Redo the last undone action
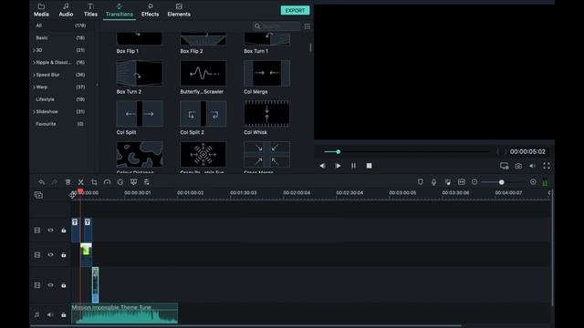Viewport: 584px width, 328px height. coord(55,182)
